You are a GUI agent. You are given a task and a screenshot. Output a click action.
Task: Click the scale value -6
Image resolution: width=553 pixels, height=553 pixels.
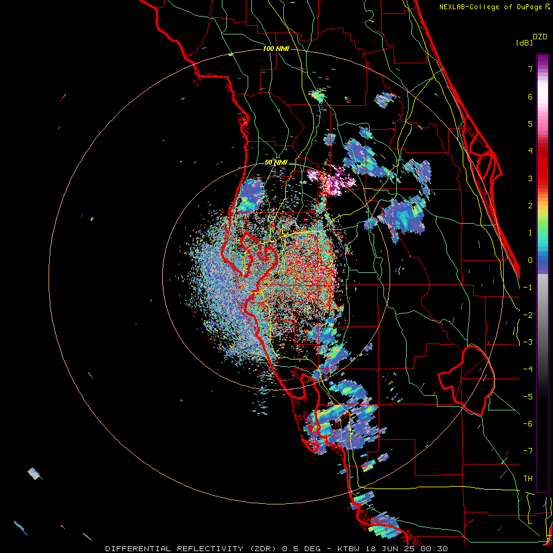click(x=528, y=424)
